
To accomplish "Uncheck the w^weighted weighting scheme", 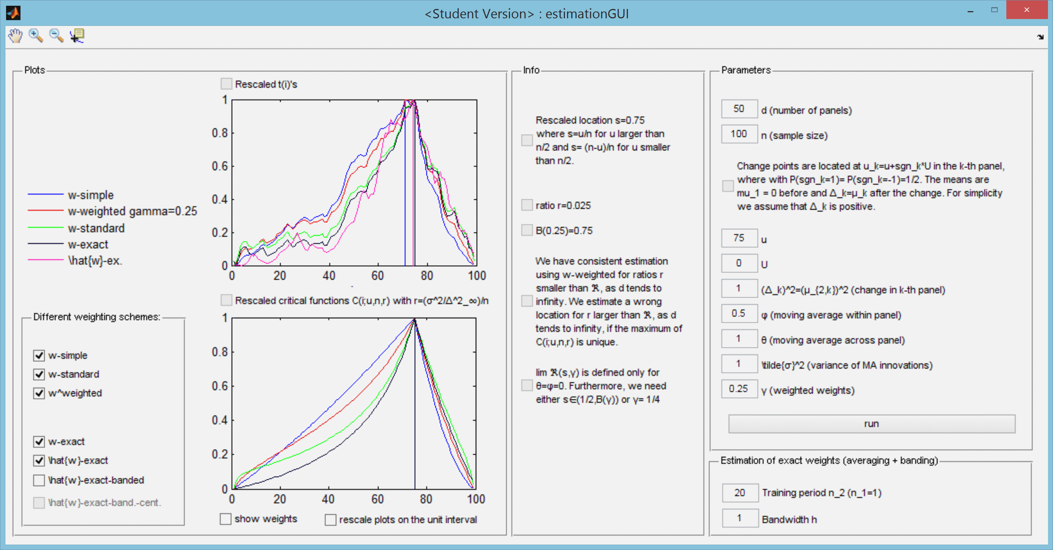I will pos(39,393).
